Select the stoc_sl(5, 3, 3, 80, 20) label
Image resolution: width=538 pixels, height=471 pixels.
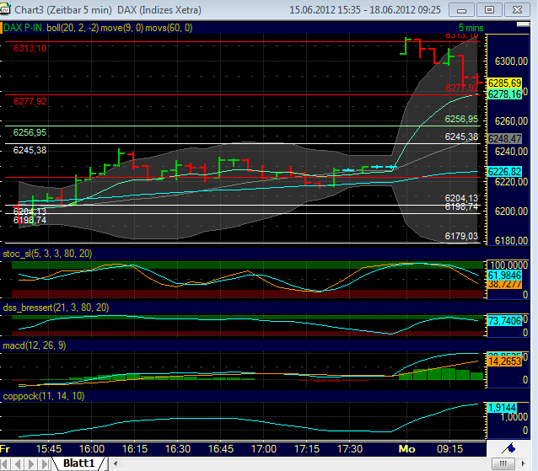point(47,254)
